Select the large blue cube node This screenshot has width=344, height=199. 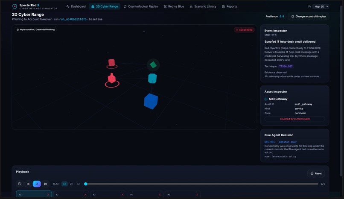coord(151,101)
